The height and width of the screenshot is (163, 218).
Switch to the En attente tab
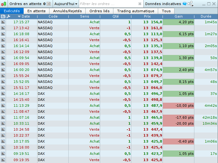point(37,11)
